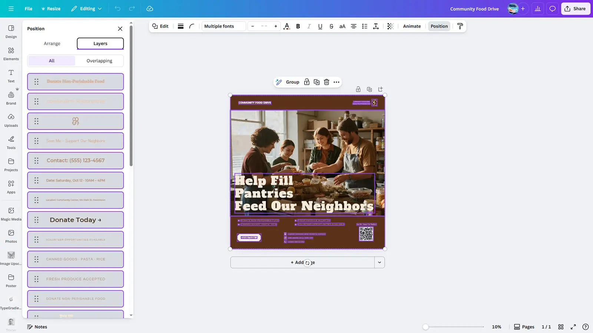Delete selection with the trash icon

point(327,82)
